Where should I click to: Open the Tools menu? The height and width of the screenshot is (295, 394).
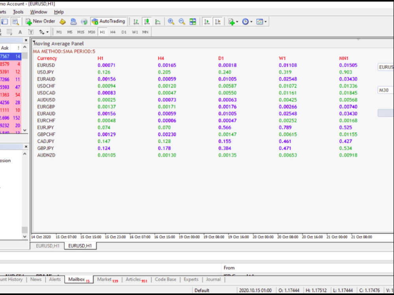point(18,12)
